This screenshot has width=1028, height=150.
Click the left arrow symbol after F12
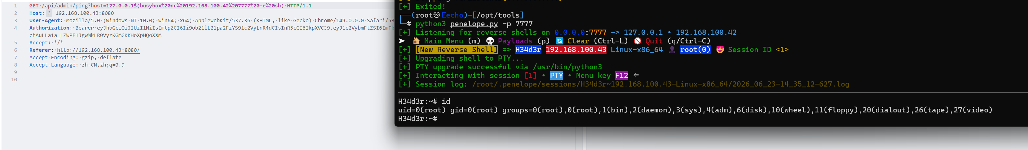click(637, 75)
